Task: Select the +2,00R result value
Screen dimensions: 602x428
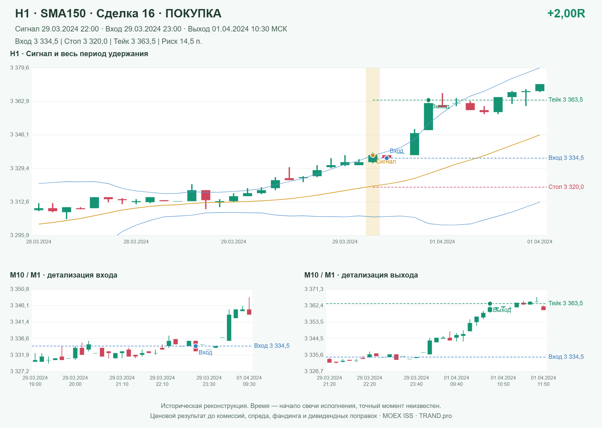Action: click(566, 13)
